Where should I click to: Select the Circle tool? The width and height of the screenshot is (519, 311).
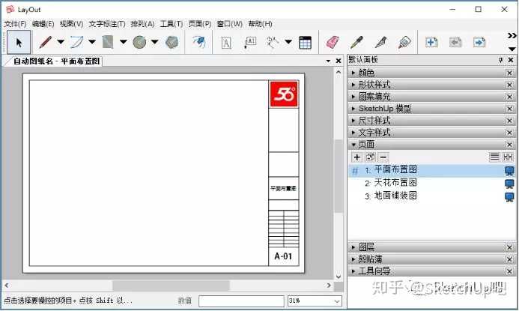coord(139,42)
